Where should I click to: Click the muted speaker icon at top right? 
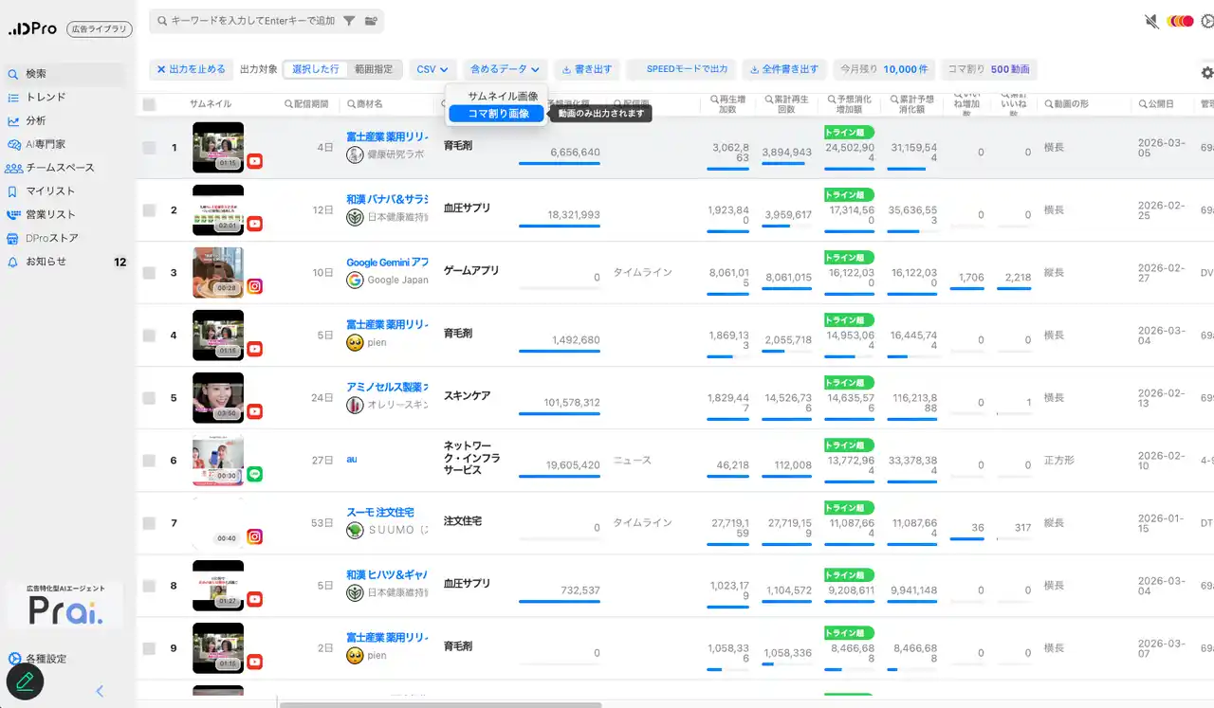pos(1151,21)
